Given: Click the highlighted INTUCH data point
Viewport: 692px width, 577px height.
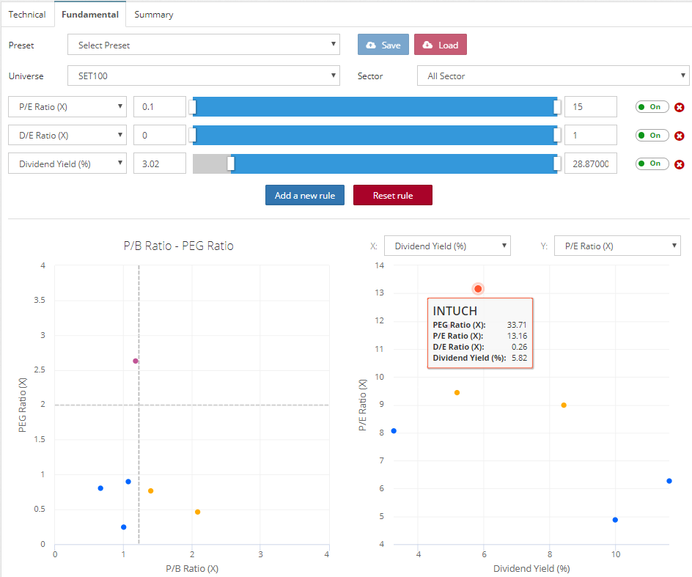Looking at the screenshot, I should coord(478,289).
